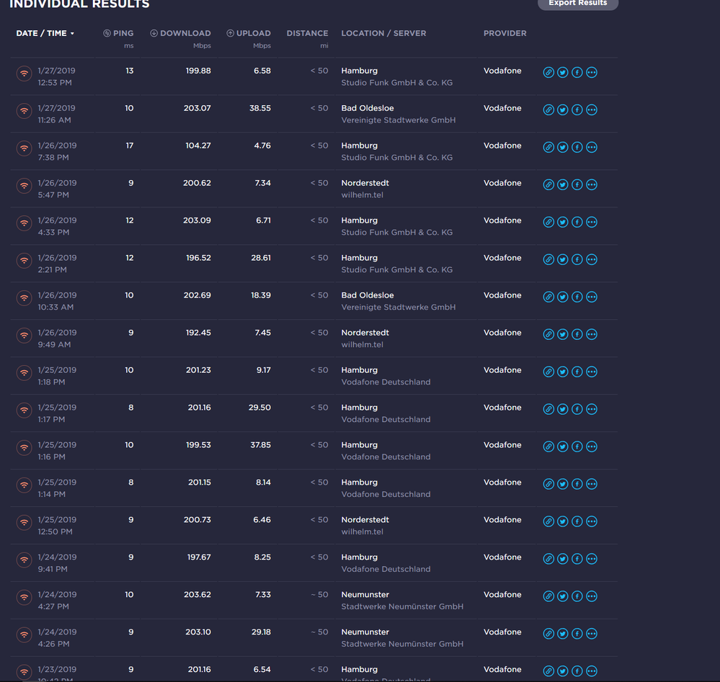Select download value 197.67
The width and height of the screenshot is (720, 682).
pyautogui.click(x=199, y=557)
